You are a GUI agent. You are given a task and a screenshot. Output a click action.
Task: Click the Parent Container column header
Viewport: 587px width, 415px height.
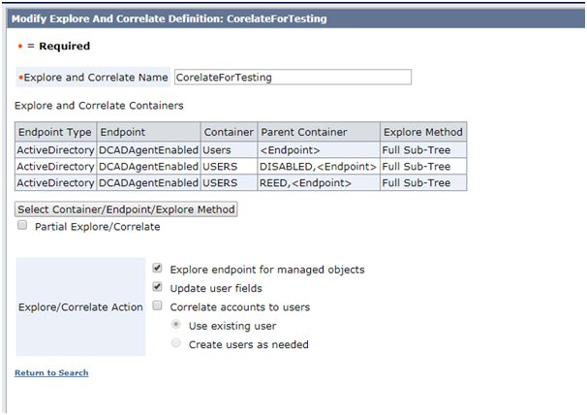(319, 132)
